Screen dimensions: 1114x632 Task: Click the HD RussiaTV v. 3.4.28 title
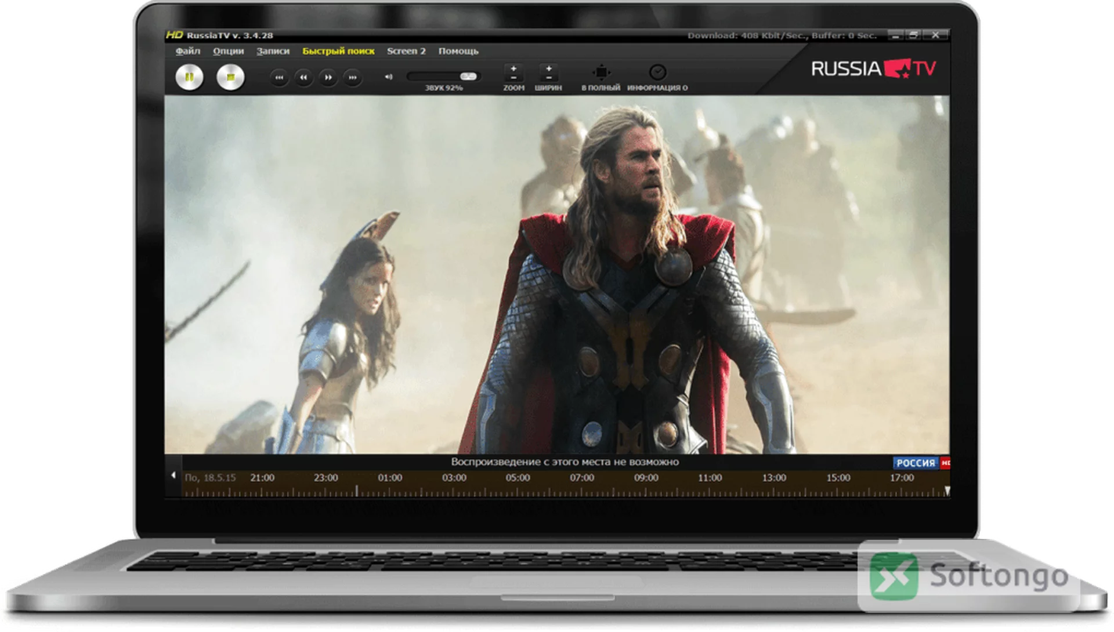click(219, 35)
